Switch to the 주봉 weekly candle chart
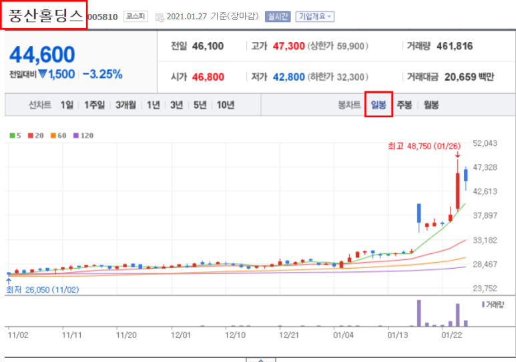This screenshot has height=362, width=516. click(405, 105)
